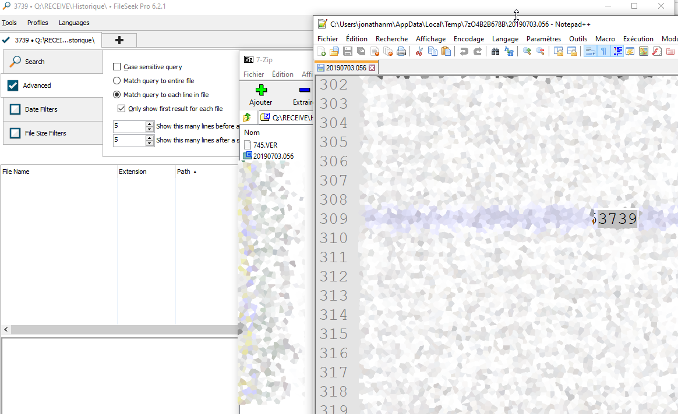This screenshot has width=678, height=414.
Task: Add a new FileSeek search tab
Action: pos(119,40)
